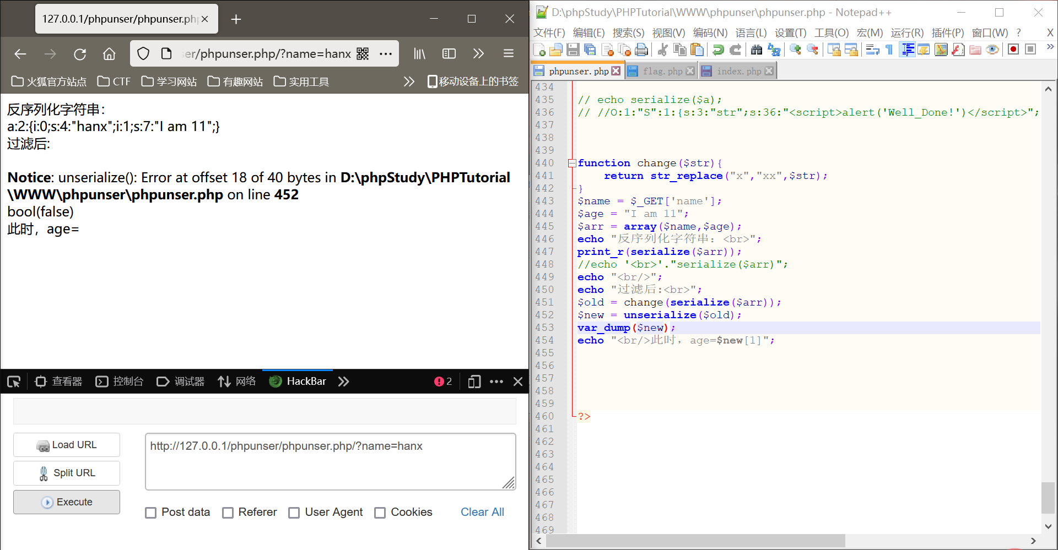The width and height of the screenshot is (1058, 550).
Task: Redo edit in Notepad++ toolbar
Action: pos(735,50)
